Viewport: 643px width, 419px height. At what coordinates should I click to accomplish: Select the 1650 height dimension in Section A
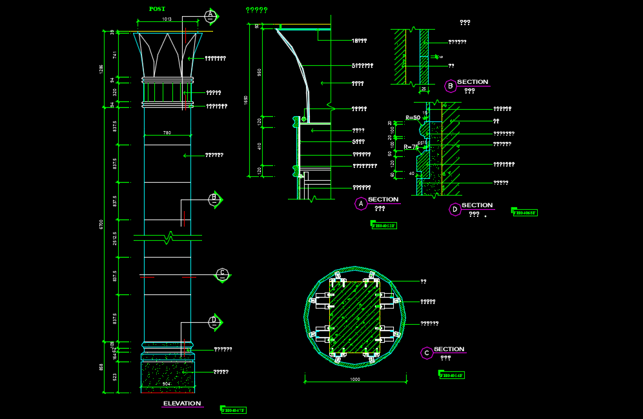point(246,100)
